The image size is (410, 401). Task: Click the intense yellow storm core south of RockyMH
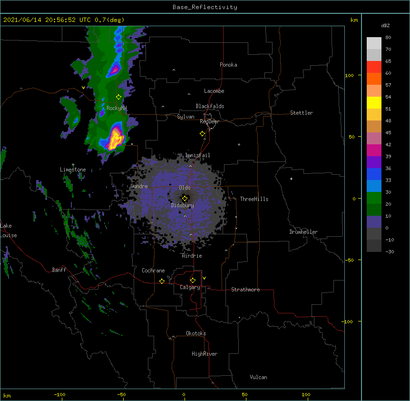tap(115, 139)
